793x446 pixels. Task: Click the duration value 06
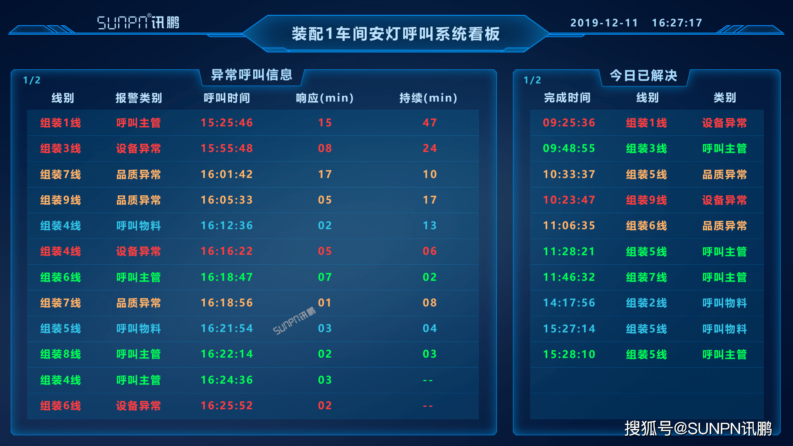[430, 251]
